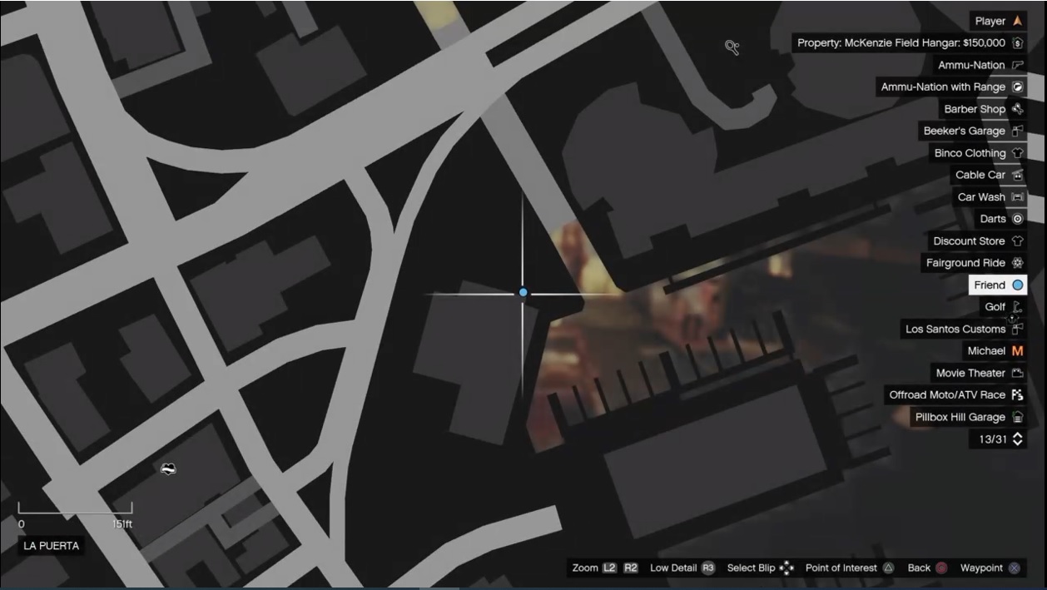Select the Barber Shop scissors icon
The height and width of the screenshot is (590, 1047).
tap(1017, 109)
